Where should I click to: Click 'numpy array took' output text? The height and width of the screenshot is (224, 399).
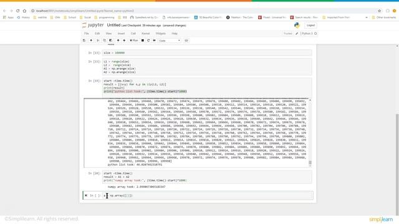[x=137, y=187]
